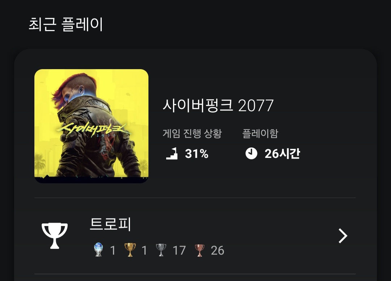Click the platinum trophy count 1
391x281 pixels.
point(113,250)
